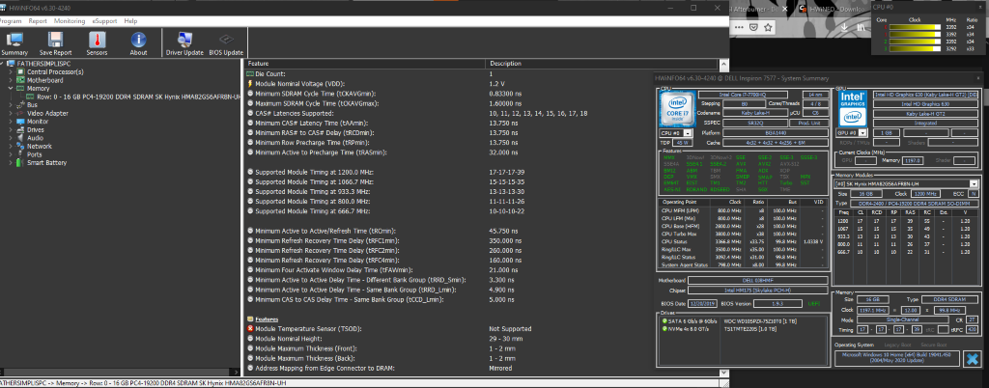The width and height of the screenshot is (989, 388).
Task: Close the CPU #0 clock window
Action: tap(982, 6)
